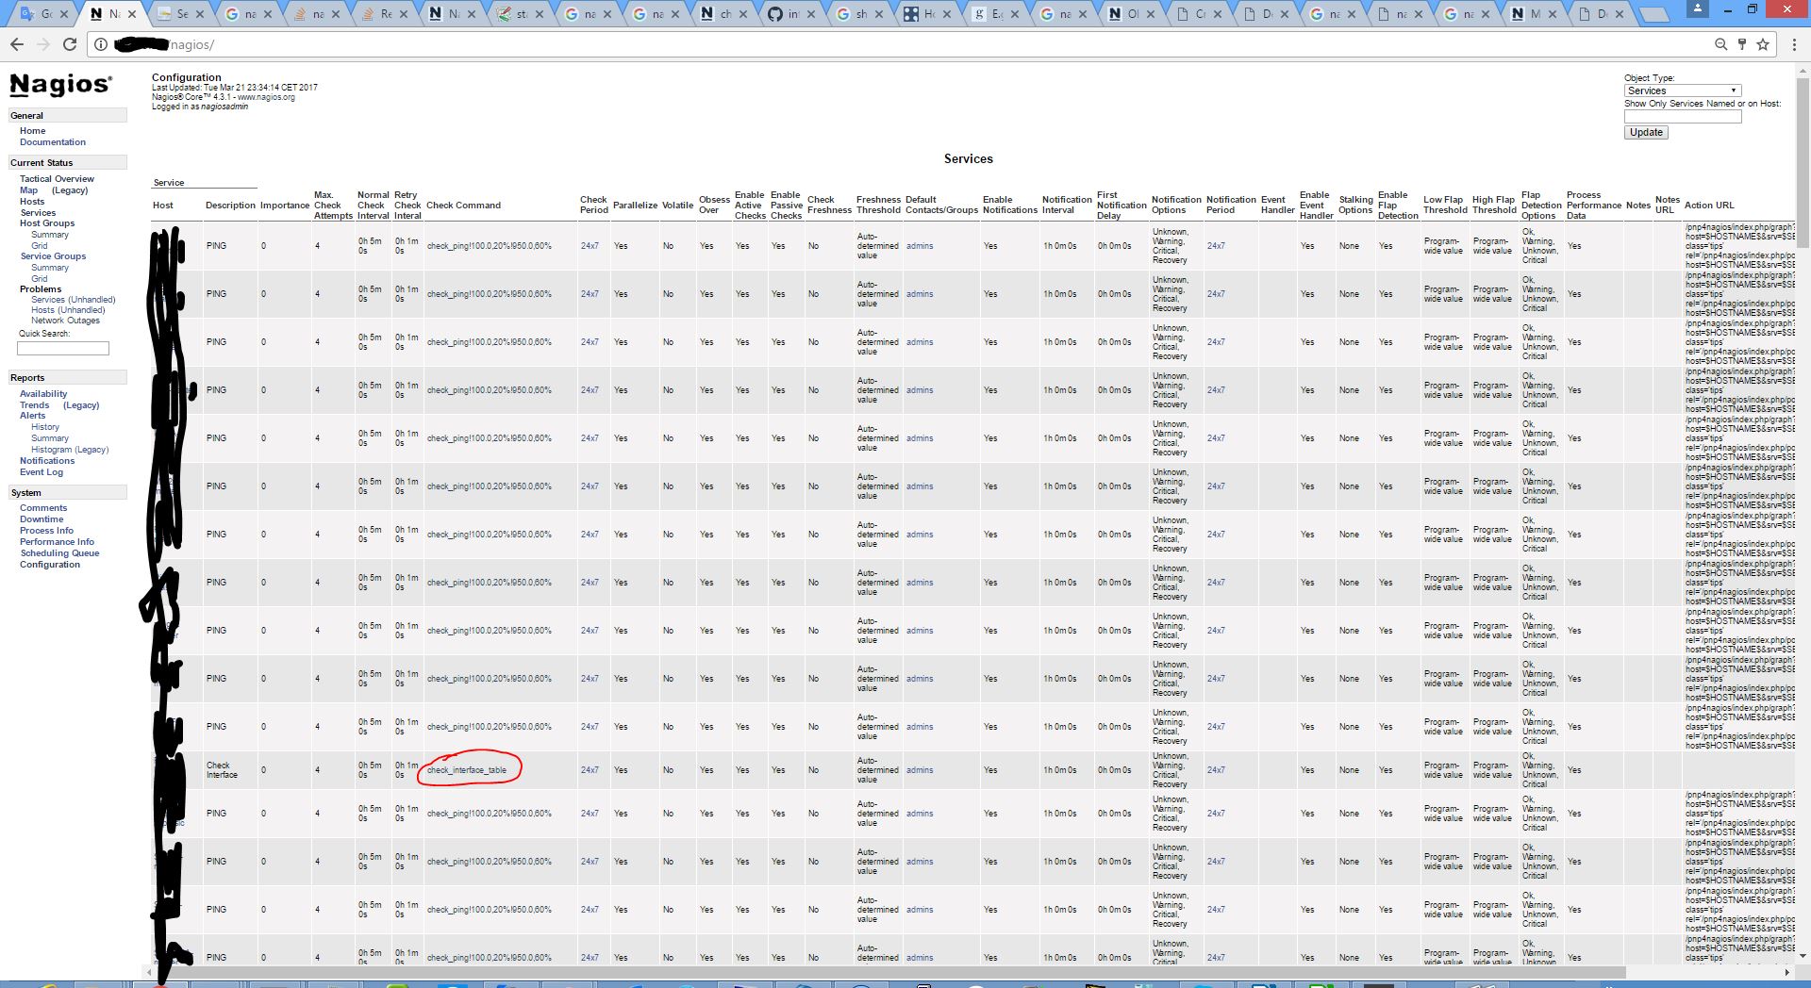Click the saved password key icon
Viewport: 1811px width, 988px height.
[x=1741, y=44]
